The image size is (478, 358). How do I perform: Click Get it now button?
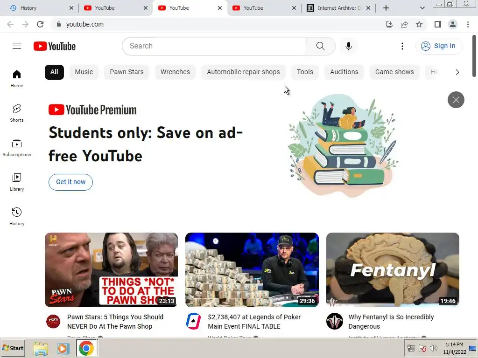click(71, 182)
